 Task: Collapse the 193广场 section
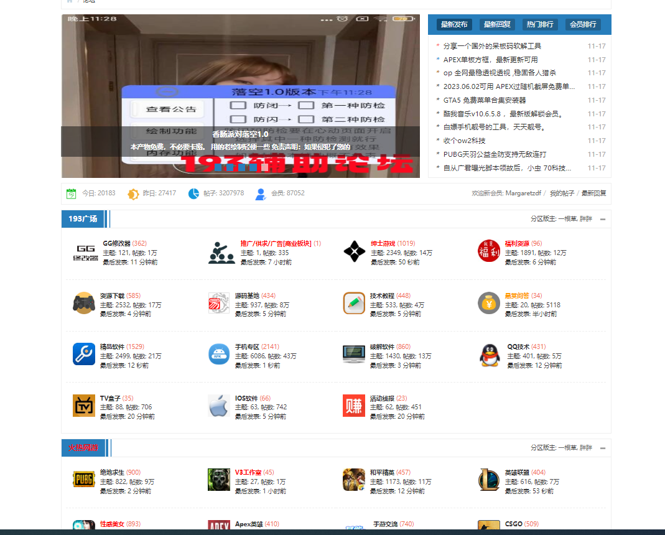tap(603, 219)
